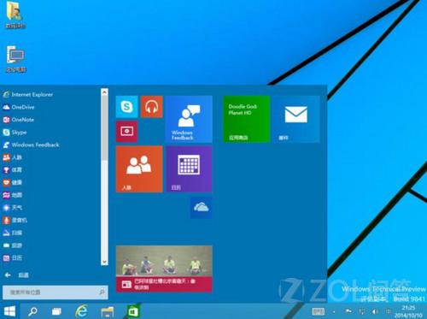Image resolution: width=427 pixels, height=319 pixels.
Task: Open the microphone-icon Sound Recorder app in the list
Action: coord(15,220)
